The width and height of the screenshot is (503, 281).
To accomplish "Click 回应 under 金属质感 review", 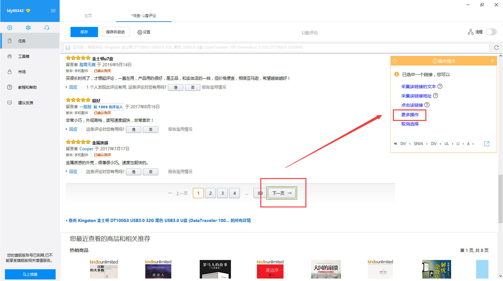I will (73, 172).
